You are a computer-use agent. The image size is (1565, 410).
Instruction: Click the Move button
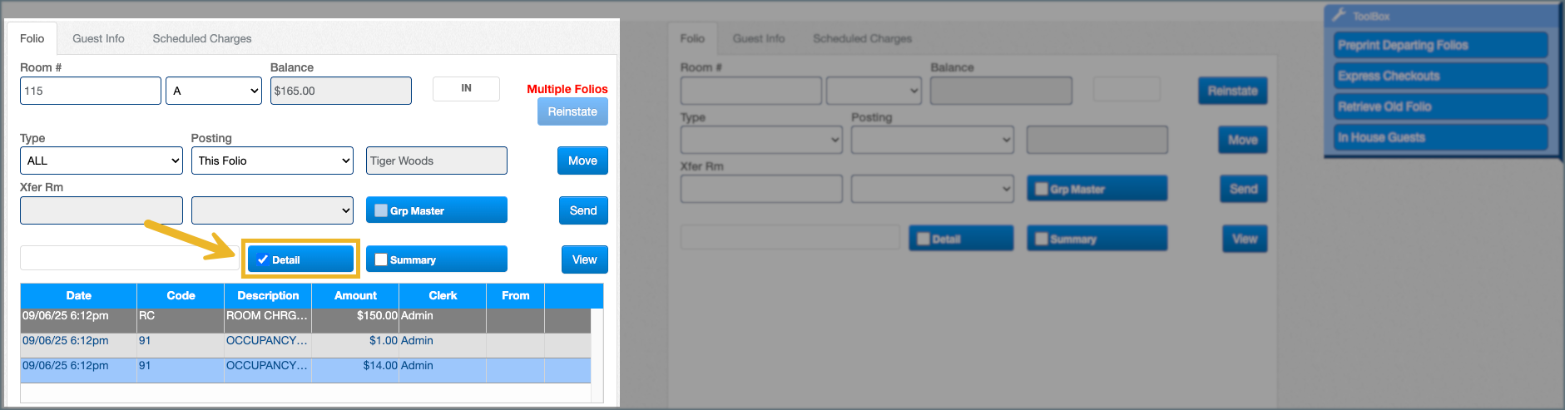pos(582,161)
